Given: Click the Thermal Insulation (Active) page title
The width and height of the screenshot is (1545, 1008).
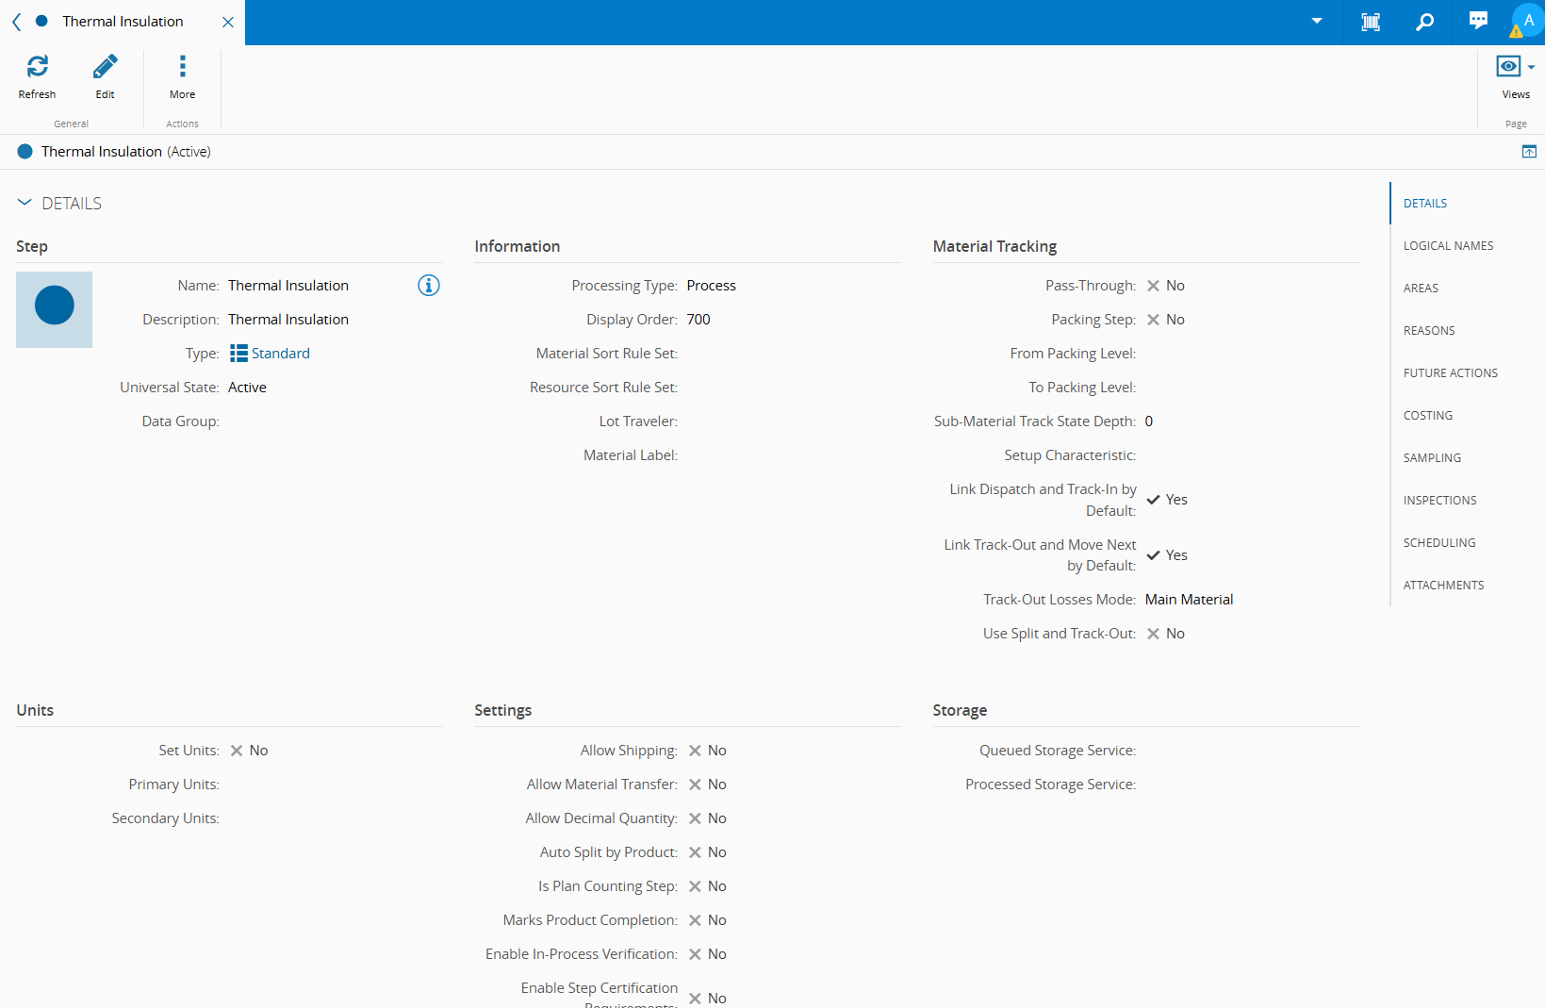Looking at the screenshot, I should 126,152.
